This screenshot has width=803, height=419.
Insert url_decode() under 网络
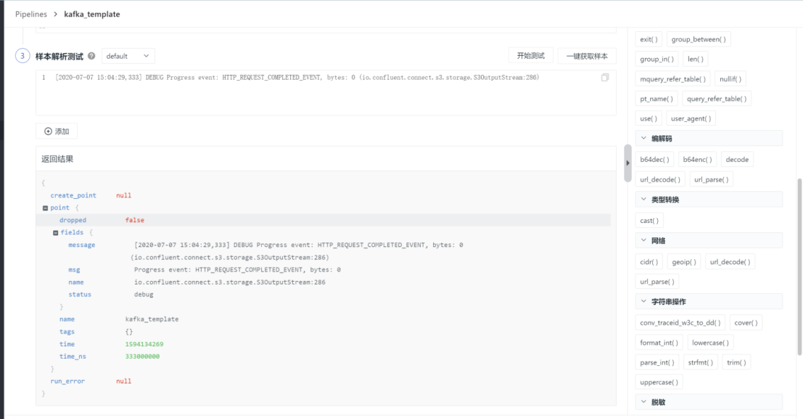(730, 261)
